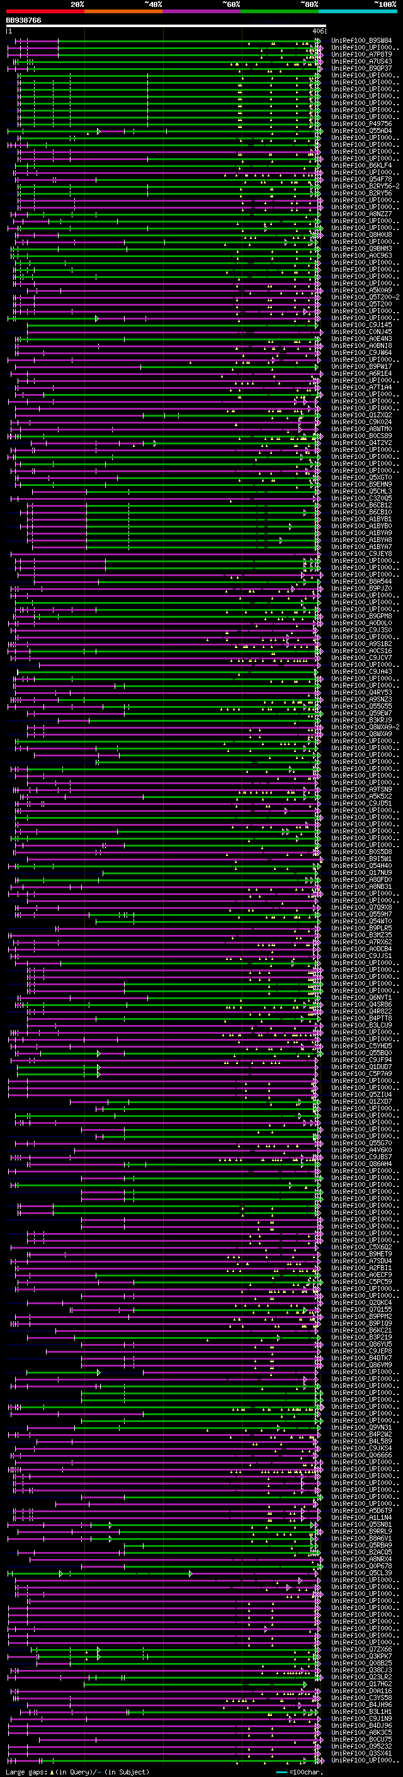Select subject UniRef100_B9EHN9
Screen dimensions: 403x1777
361,484
